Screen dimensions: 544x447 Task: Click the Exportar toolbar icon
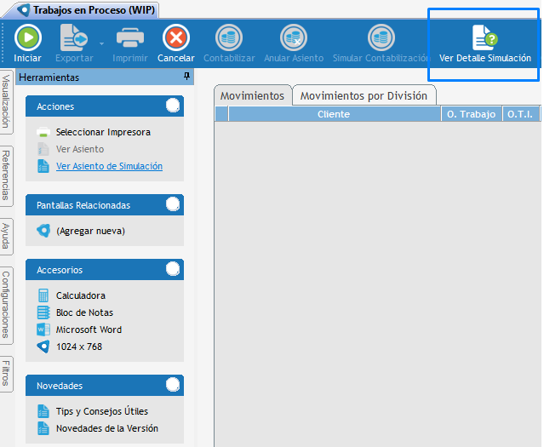pyautogui.click(x=73, y=38)
